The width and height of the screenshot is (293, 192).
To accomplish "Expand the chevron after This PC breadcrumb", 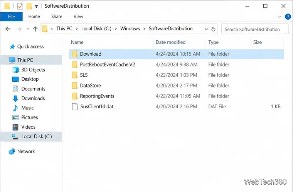I will [x=77, y=29].
